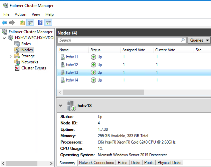
Task: Open the Help menu
Action: [49, 14]
